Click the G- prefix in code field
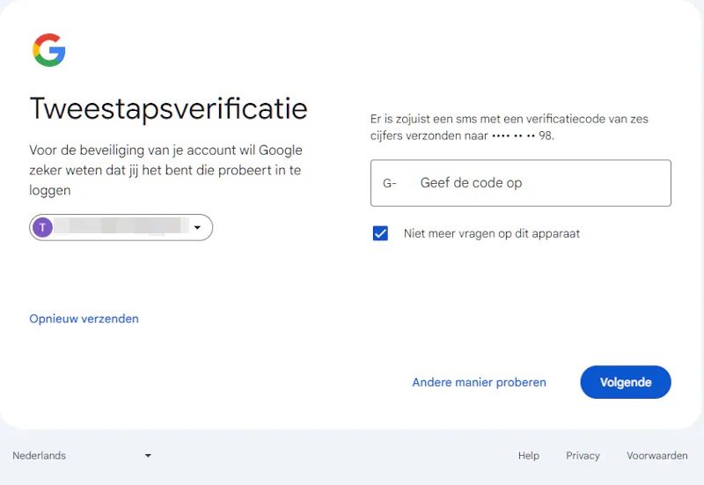This screenshot has width=704, height=485. coord(389,183)
